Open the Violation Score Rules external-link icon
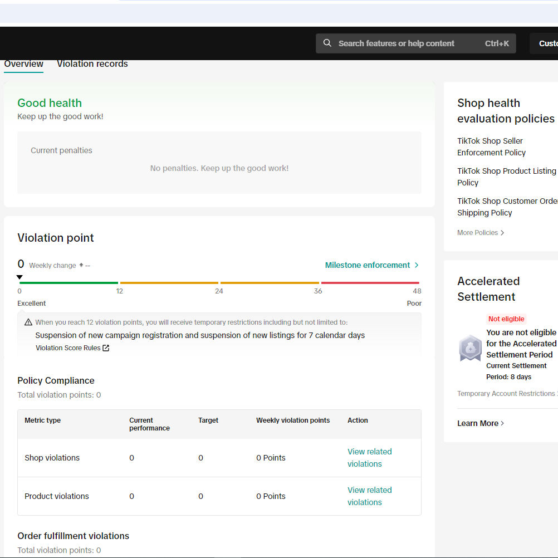Viewport: 558px width, 558px height. 106,348
